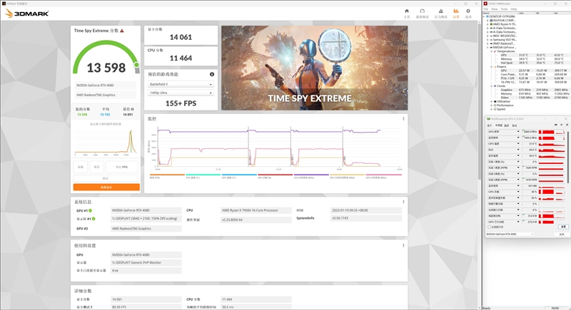Click the warning triangle beside Time Spy Extreme

tap(123, 31)
